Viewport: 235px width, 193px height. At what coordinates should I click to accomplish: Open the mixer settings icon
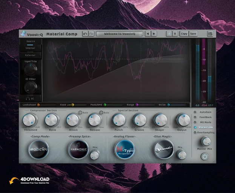(x=210, y=34)
